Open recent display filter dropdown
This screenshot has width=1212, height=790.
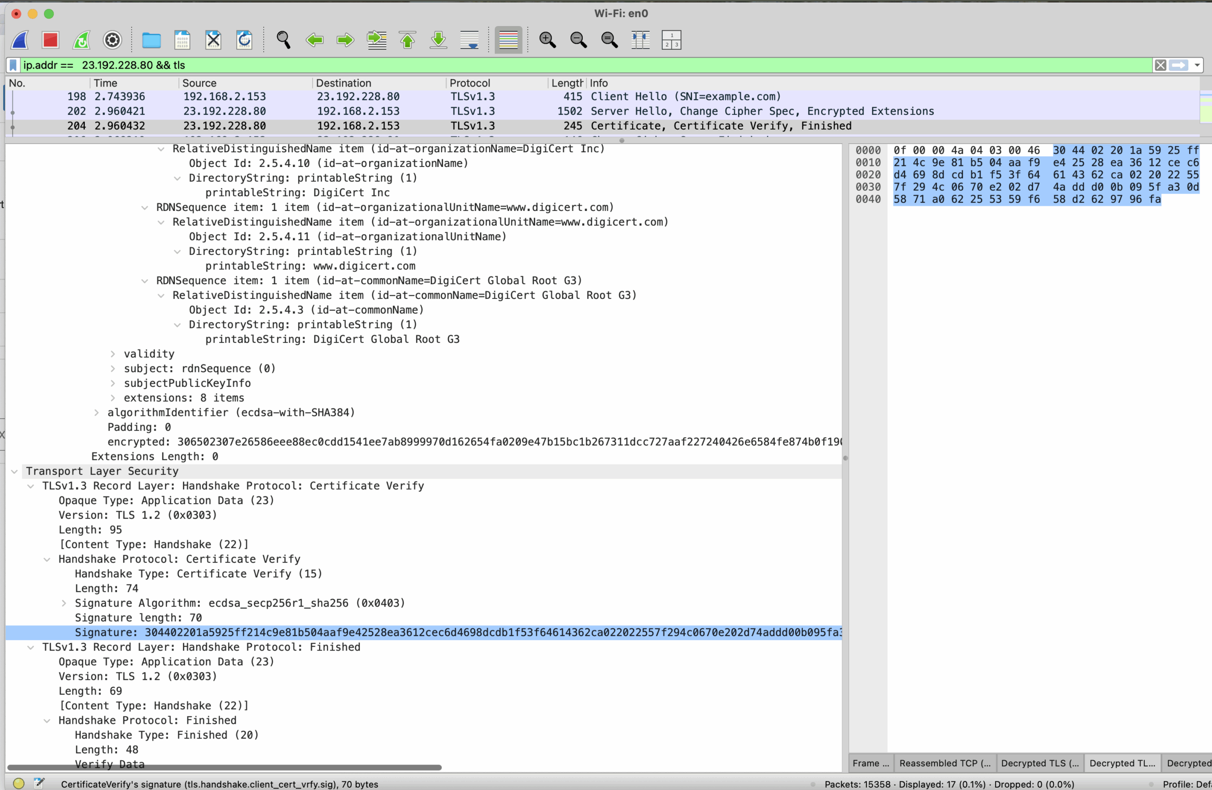click(x=1197, y=65)
